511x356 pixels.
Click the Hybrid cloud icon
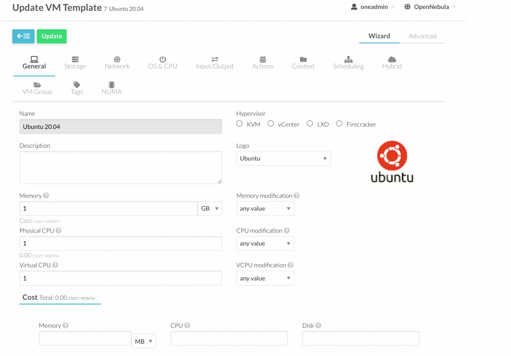(392, 59)
